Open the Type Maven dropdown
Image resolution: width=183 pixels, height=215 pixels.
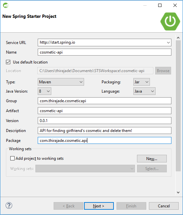[x=61, y=82]
